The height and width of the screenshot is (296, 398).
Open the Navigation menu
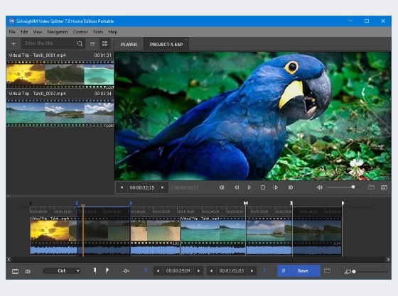pyautogui.click(x=58, y=32)
